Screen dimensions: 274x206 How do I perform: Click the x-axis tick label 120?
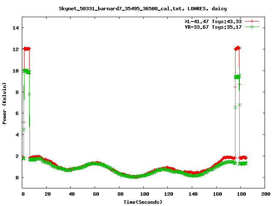[x=169, y=194]
